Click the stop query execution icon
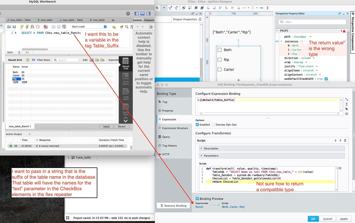 tap(38, 26)
